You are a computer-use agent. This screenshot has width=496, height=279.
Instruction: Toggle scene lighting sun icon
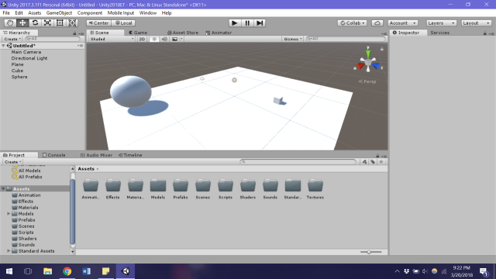154,39
